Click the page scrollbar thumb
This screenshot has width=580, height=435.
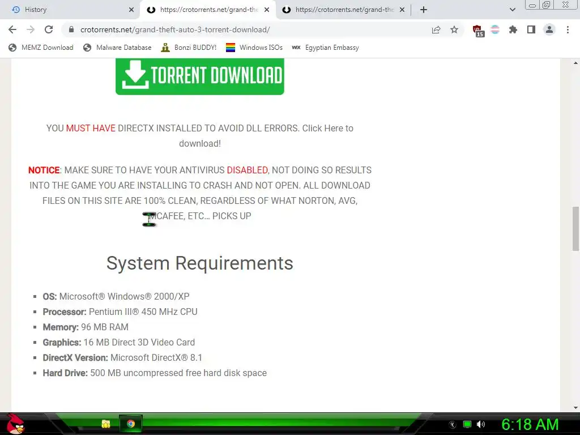point(575,229)
